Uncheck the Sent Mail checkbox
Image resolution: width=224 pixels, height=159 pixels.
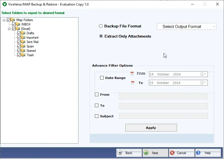pos(19,42)
